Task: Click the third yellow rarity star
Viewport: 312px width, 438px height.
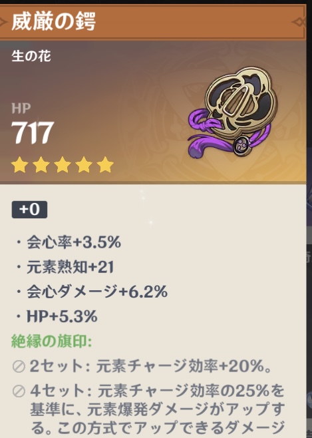Action: tap(63, 164)
